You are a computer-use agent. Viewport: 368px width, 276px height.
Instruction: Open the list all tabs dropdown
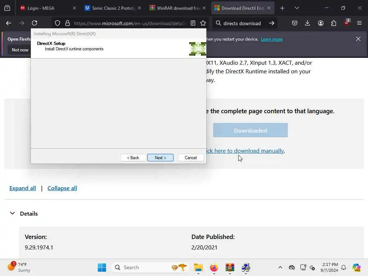[296, 8]
